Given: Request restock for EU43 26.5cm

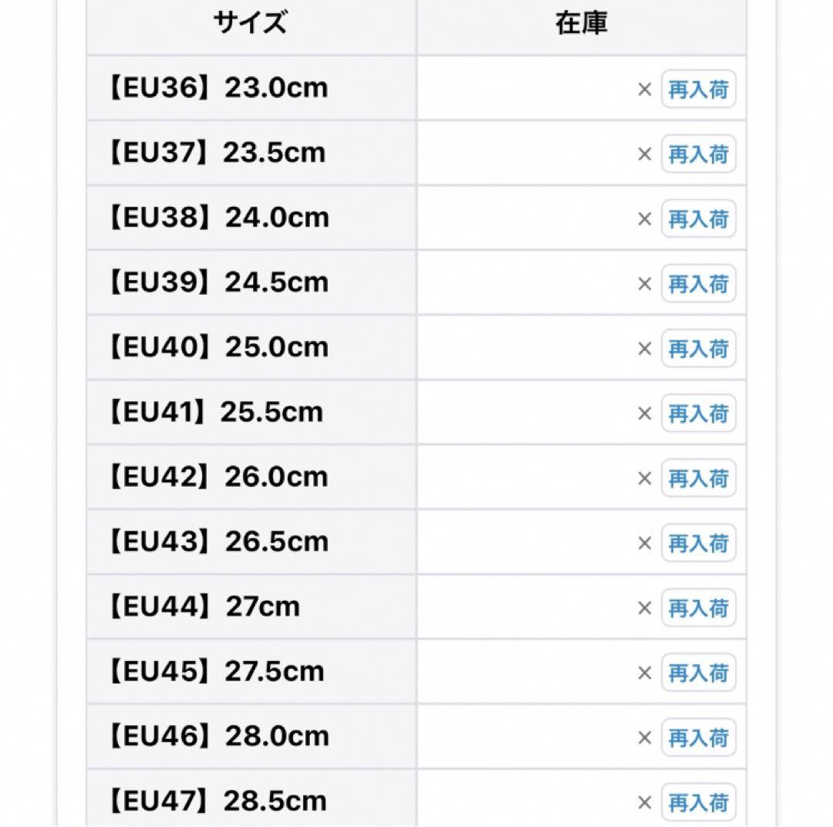Looking at the screenshot, I should click(x=698, y=542).
